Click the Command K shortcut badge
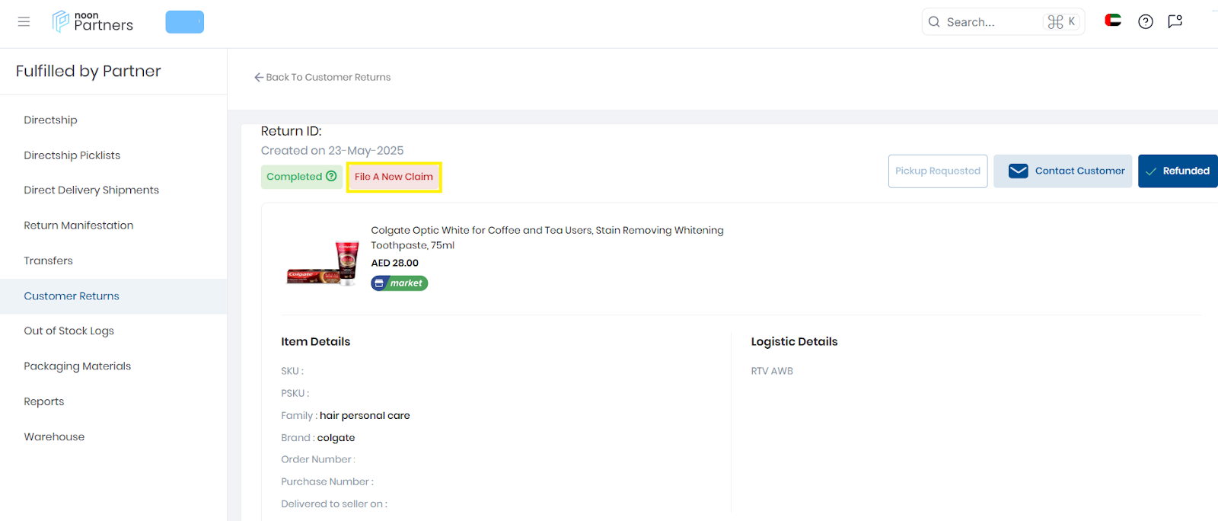This screenshot has height=521, width=1218. (1062, 22)
